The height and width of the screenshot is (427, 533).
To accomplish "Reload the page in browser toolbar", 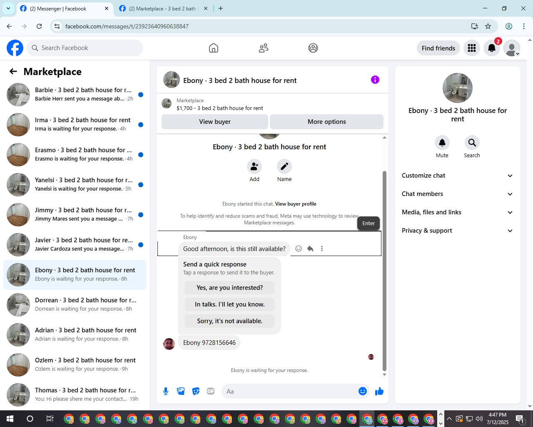I will (39, 26).
